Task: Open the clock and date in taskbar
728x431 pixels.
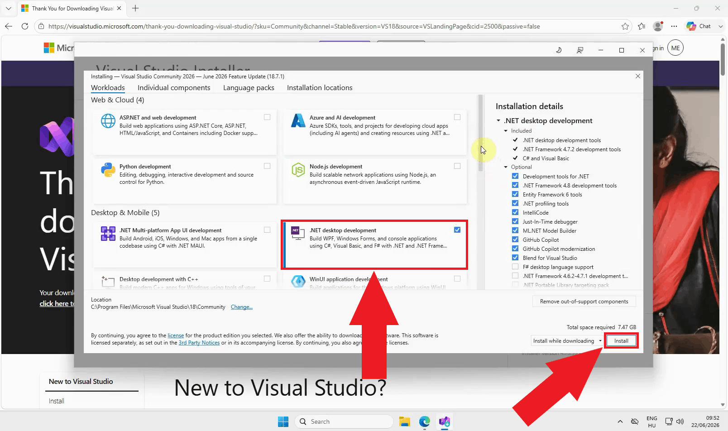Action: (x=705, y=421)
